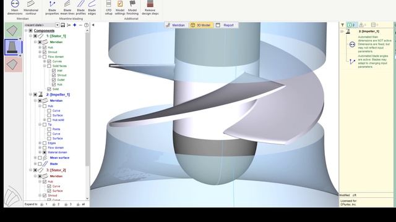Screen dimensions: 396x222
Task: Remove state with minus icon
Action: pos(80,25)
